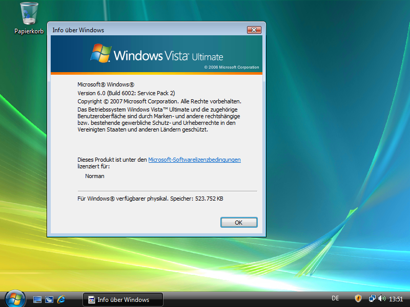
Task: Click the Switch between windows icon
Action: [49, 299]
